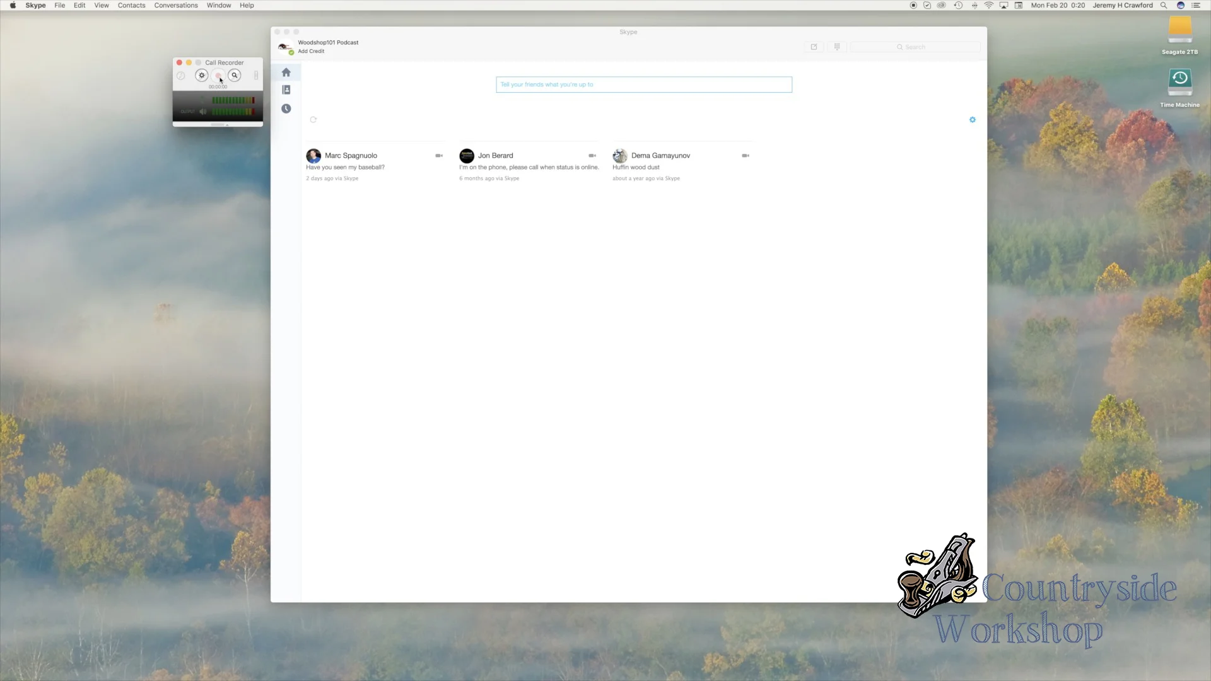Viewport: 1211px width, 681px height.
Task: Open the Window menu
Action: pos(219,5)
